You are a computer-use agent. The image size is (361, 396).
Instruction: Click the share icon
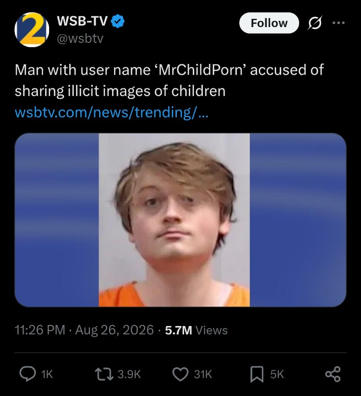[333, 374]
